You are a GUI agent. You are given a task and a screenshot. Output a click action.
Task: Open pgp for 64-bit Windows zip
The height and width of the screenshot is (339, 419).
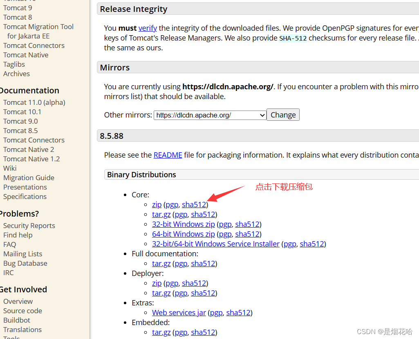tap(225, 234)
